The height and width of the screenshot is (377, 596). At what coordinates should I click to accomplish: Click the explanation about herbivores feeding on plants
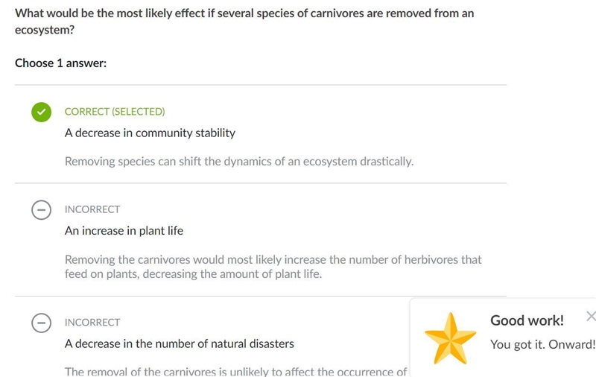273,267
